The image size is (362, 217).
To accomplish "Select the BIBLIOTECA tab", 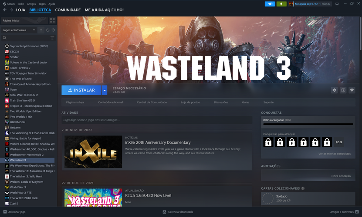I will pos(40,10).
